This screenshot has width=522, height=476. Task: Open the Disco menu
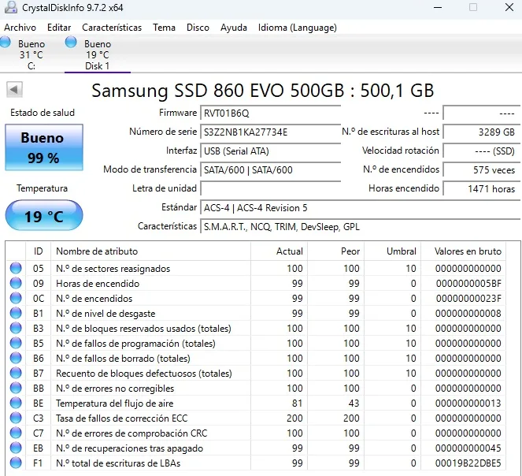pos(198,28)
